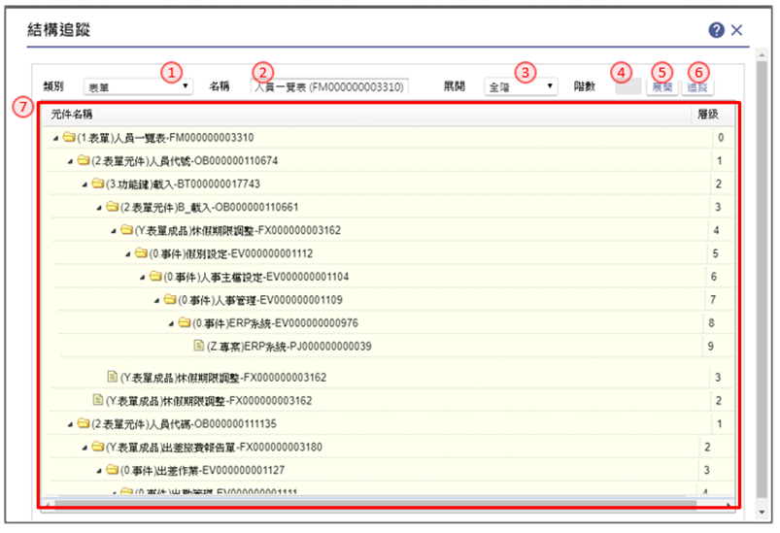Collapse the 出差旅費報告單-FX000000003180 node arrow
The height and width of the screenshot is (533, 780).
85,448
